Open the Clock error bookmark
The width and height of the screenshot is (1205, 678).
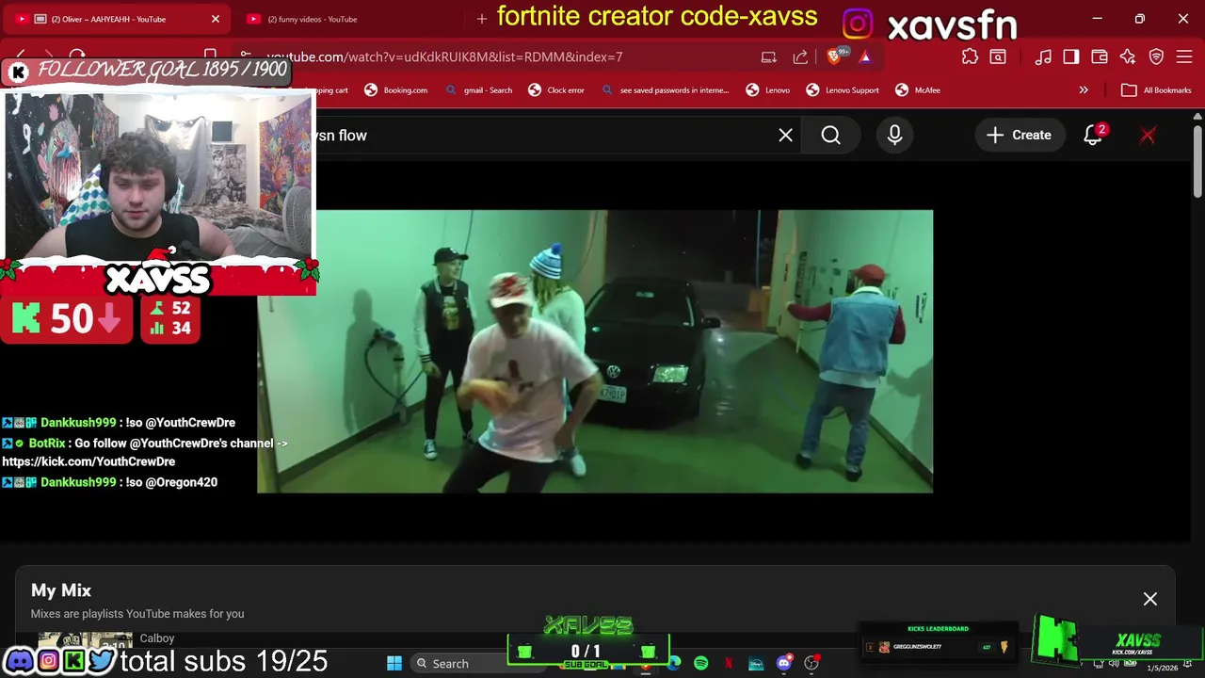(556, 90)
